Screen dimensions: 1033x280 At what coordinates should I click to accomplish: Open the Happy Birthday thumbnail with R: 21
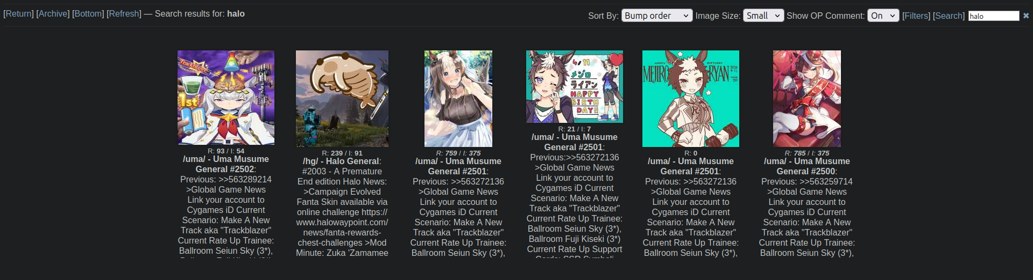pos(575,86)
